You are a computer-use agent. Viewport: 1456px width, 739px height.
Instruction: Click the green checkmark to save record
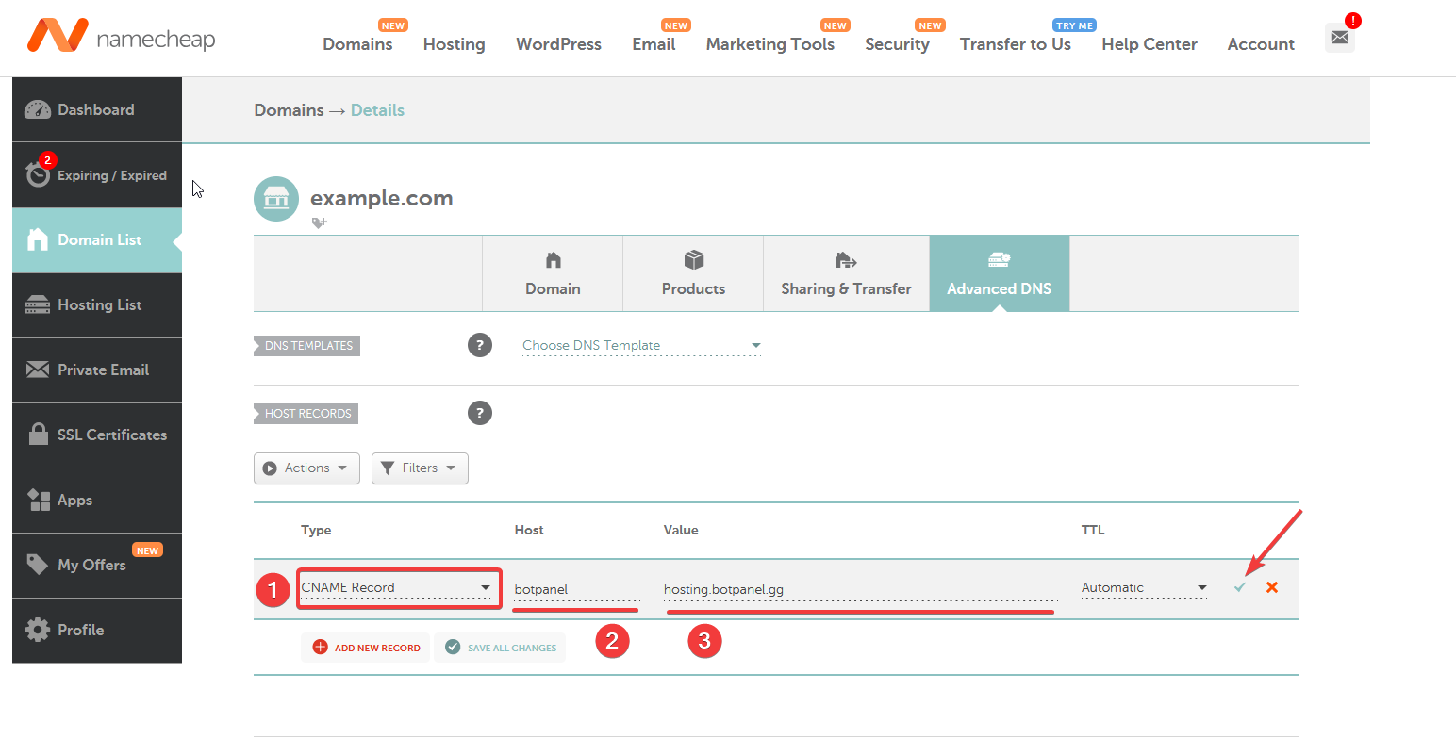coord(1240,587)
